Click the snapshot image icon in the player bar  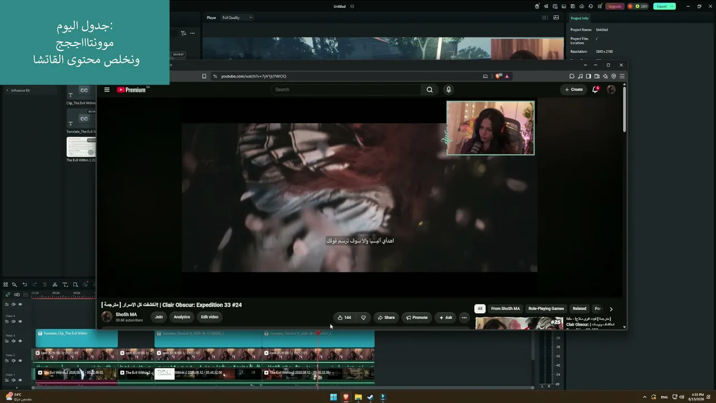point(556,17)
